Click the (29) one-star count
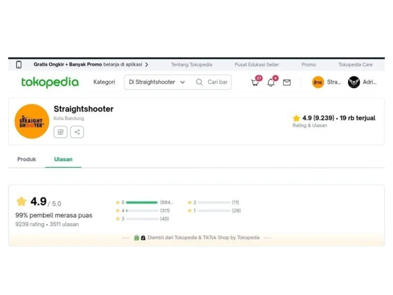This screenshot has height=295, width=393. 236,210
